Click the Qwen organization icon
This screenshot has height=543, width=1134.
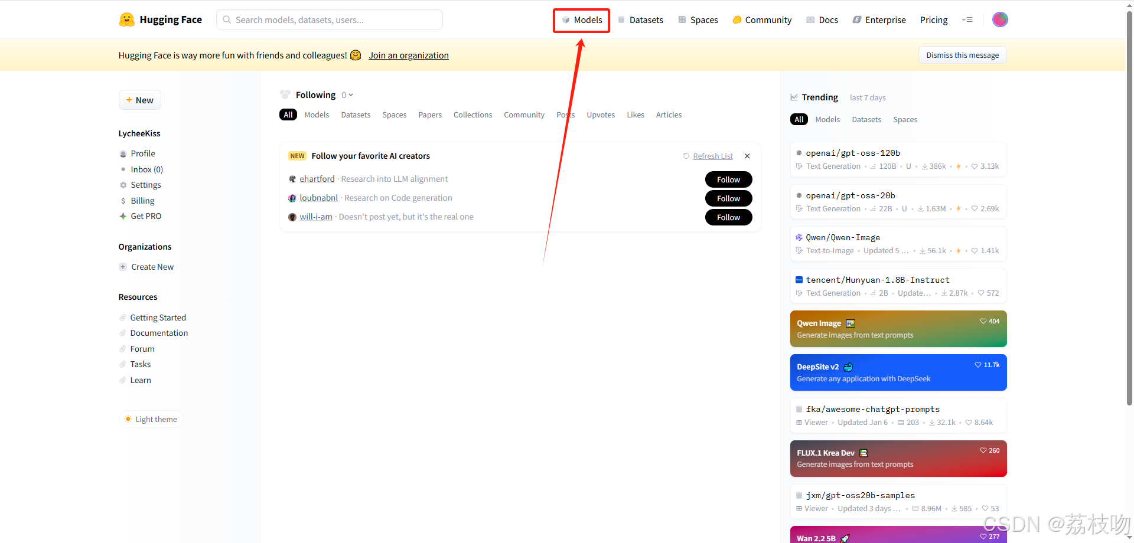pos(799,237)
